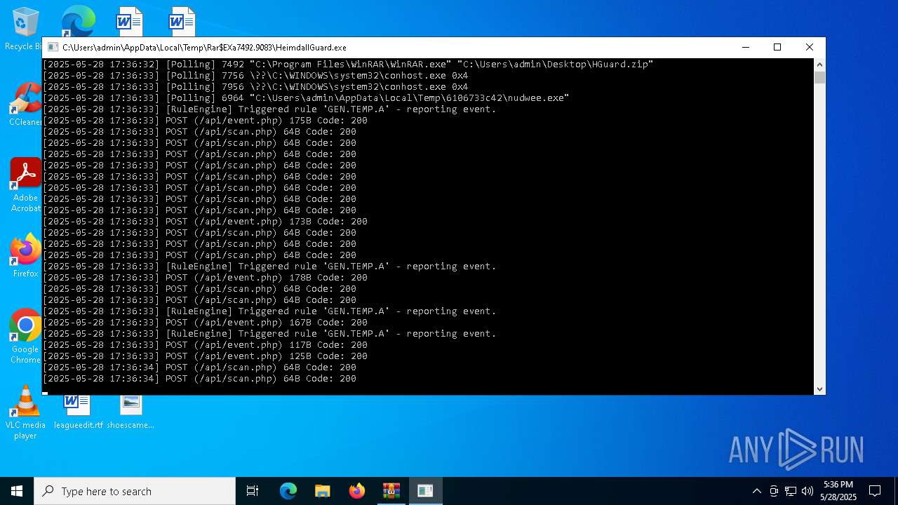The height and width of the screenshot is (505, 898).
Task: Open the Action Center notifications icon
Action: pos(875,491)
